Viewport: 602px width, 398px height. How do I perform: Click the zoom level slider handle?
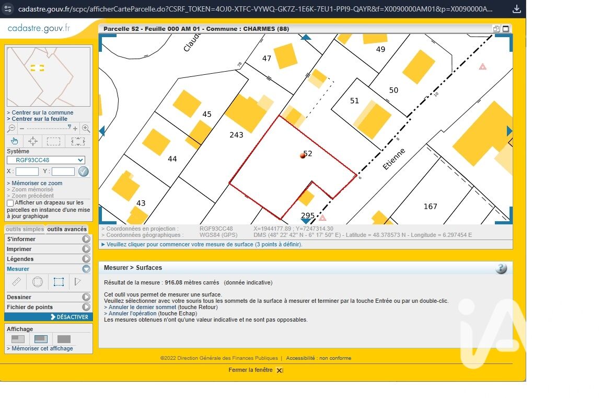tap(70, 127)
